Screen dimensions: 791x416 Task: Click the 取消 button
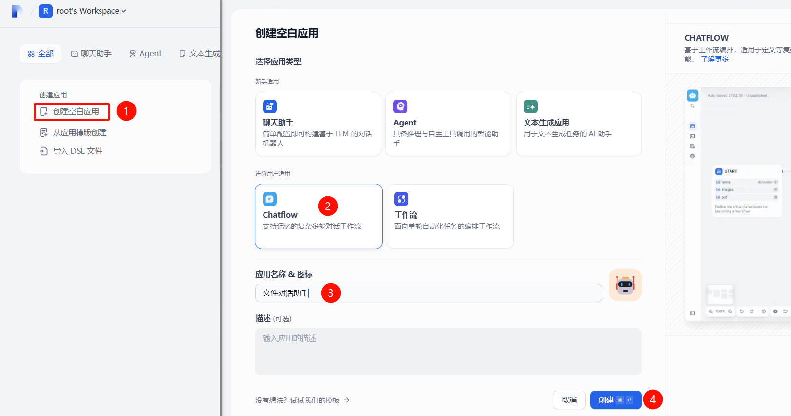click(569, 400)
